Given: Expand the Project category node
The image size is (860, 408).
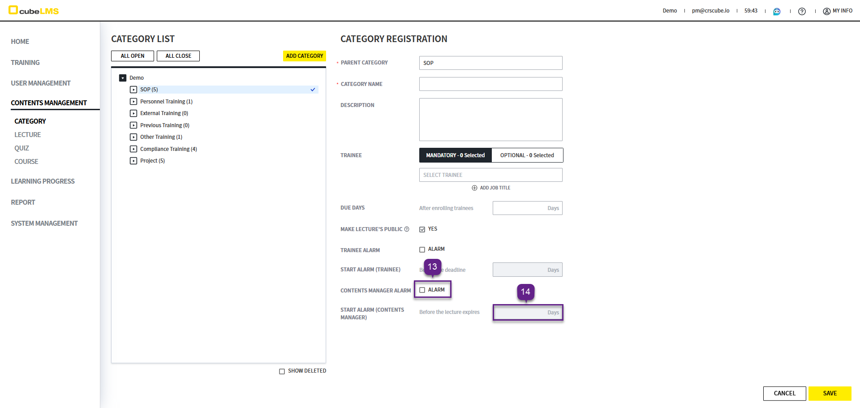Looking at the screenshot, I should pos(133,161).
